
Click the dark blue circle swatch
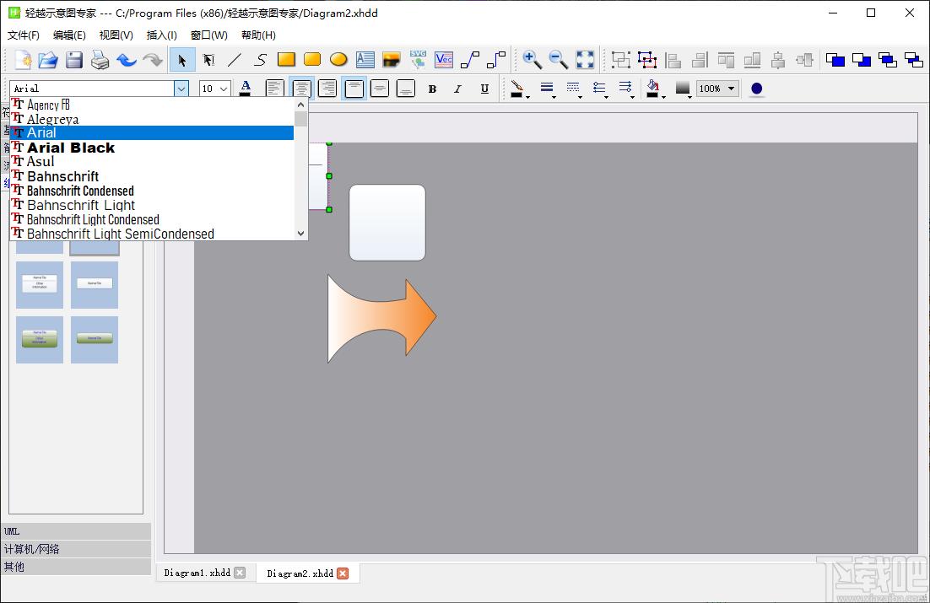pos(756,89)
